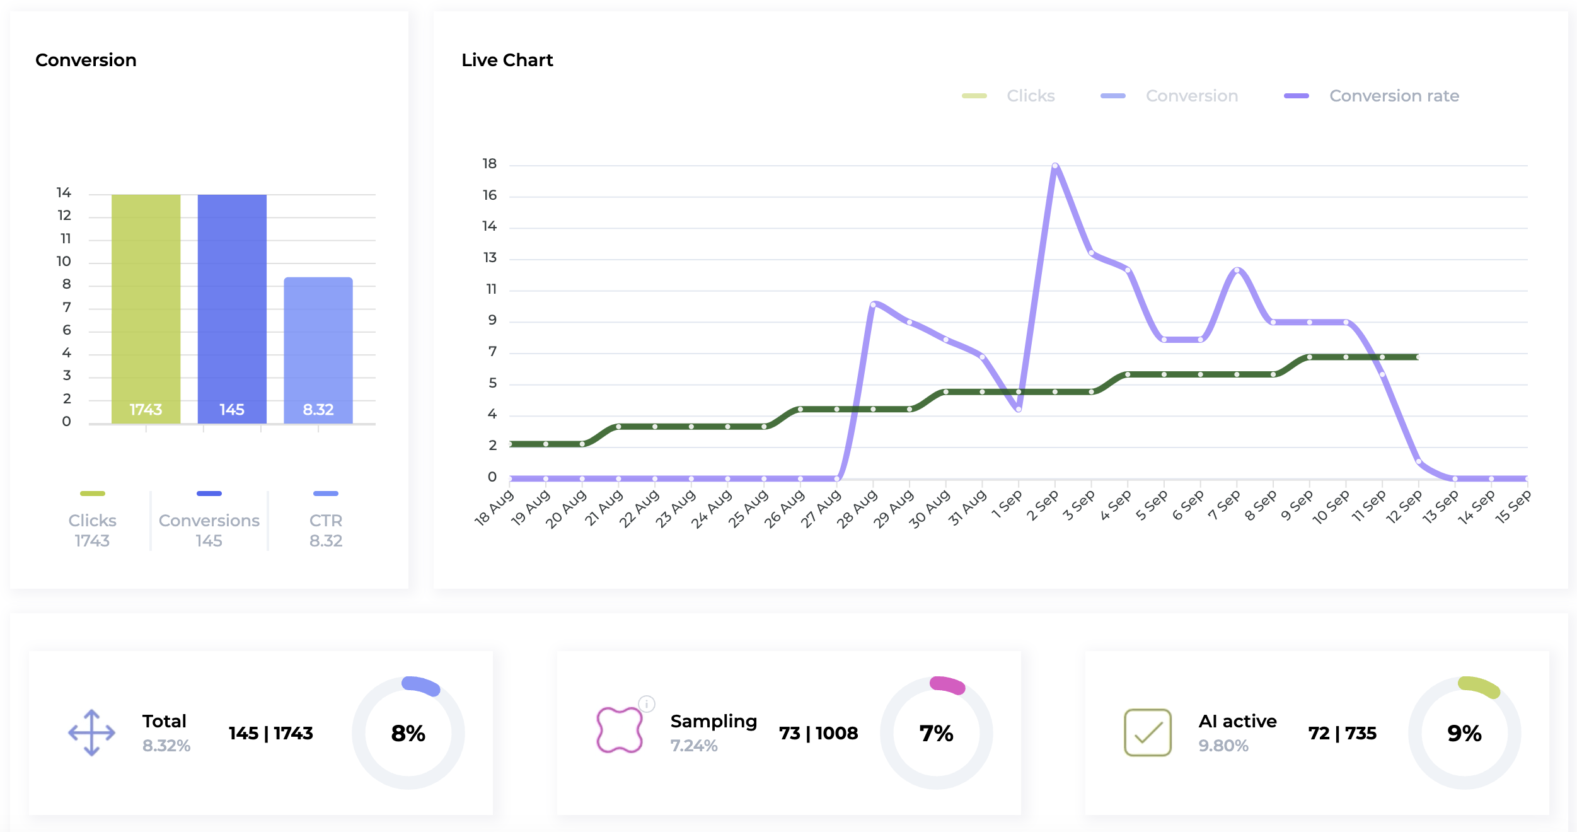Click the Live Chart heading
1577x832 pixels.
[x=507, y=60]
